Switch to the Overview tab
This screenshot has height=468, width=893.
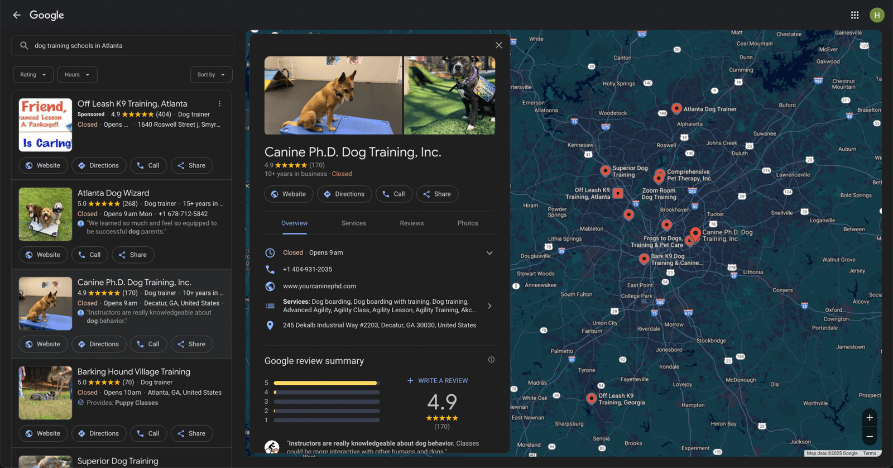(x=294, y=223)
